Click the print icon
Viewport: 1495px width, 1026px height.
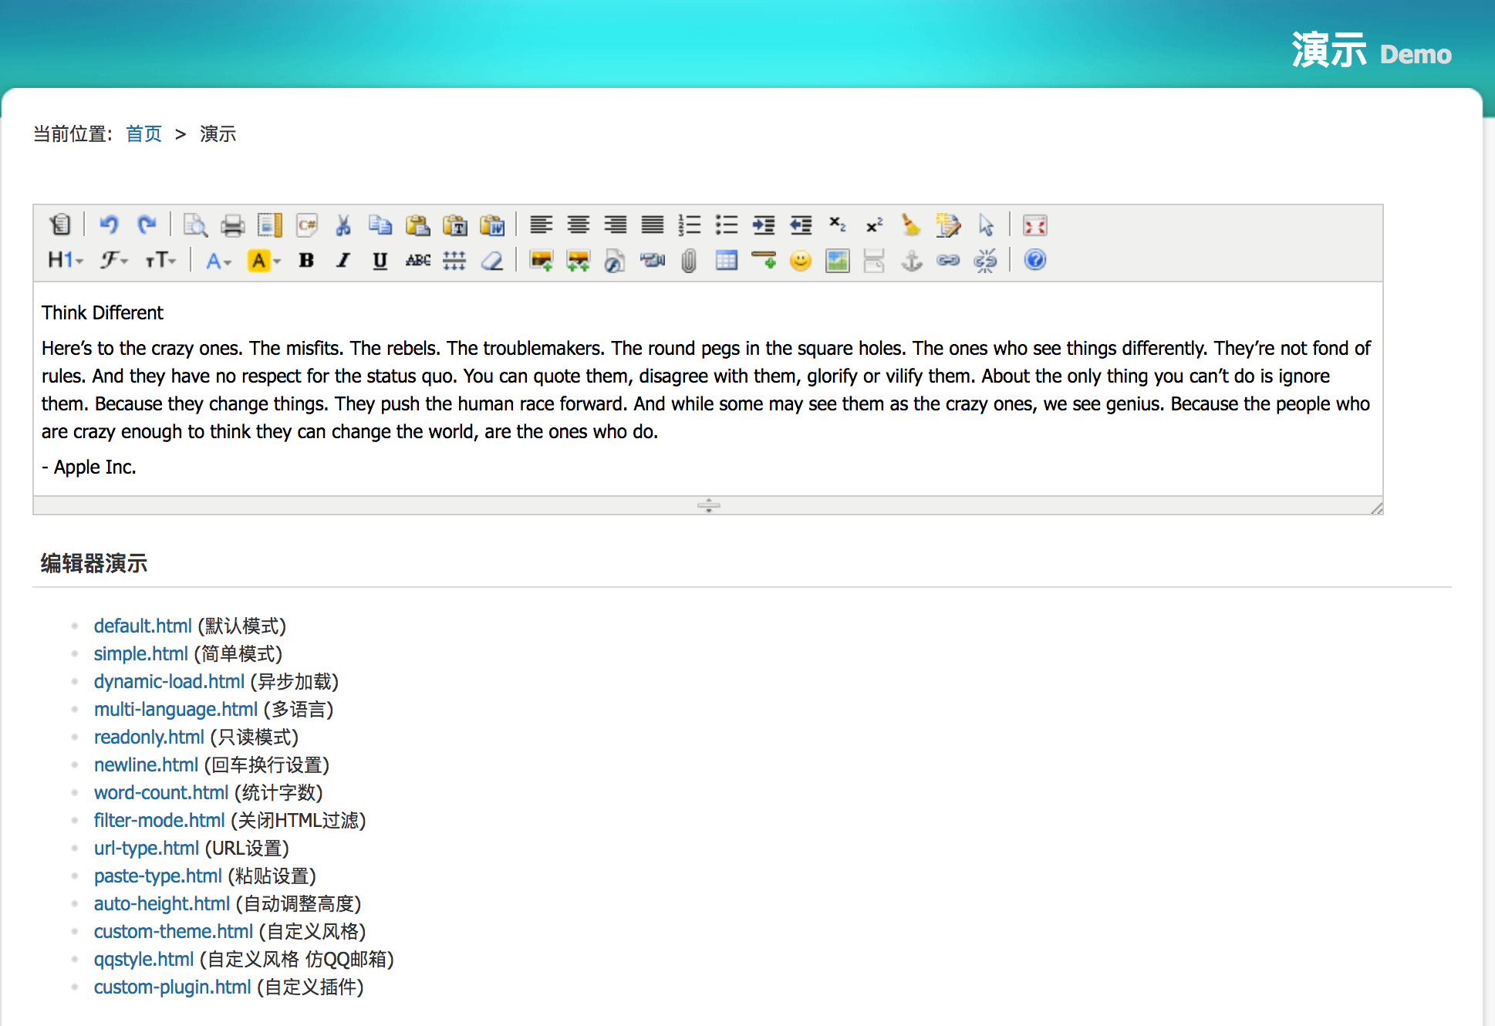(232, 225)
